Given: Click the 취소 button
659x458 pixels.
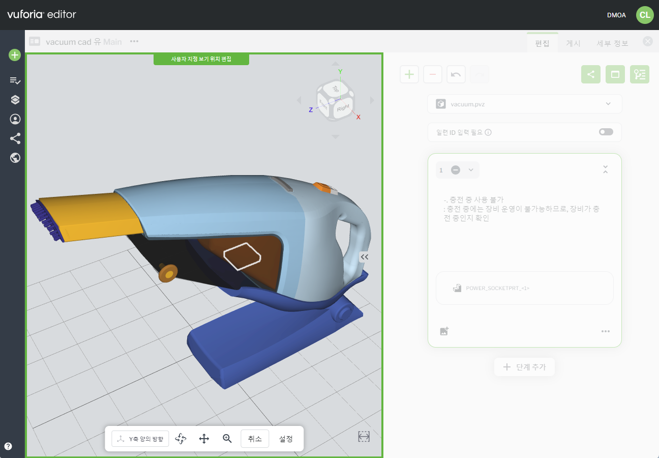Looking at the screenshot, I should 255,439.
